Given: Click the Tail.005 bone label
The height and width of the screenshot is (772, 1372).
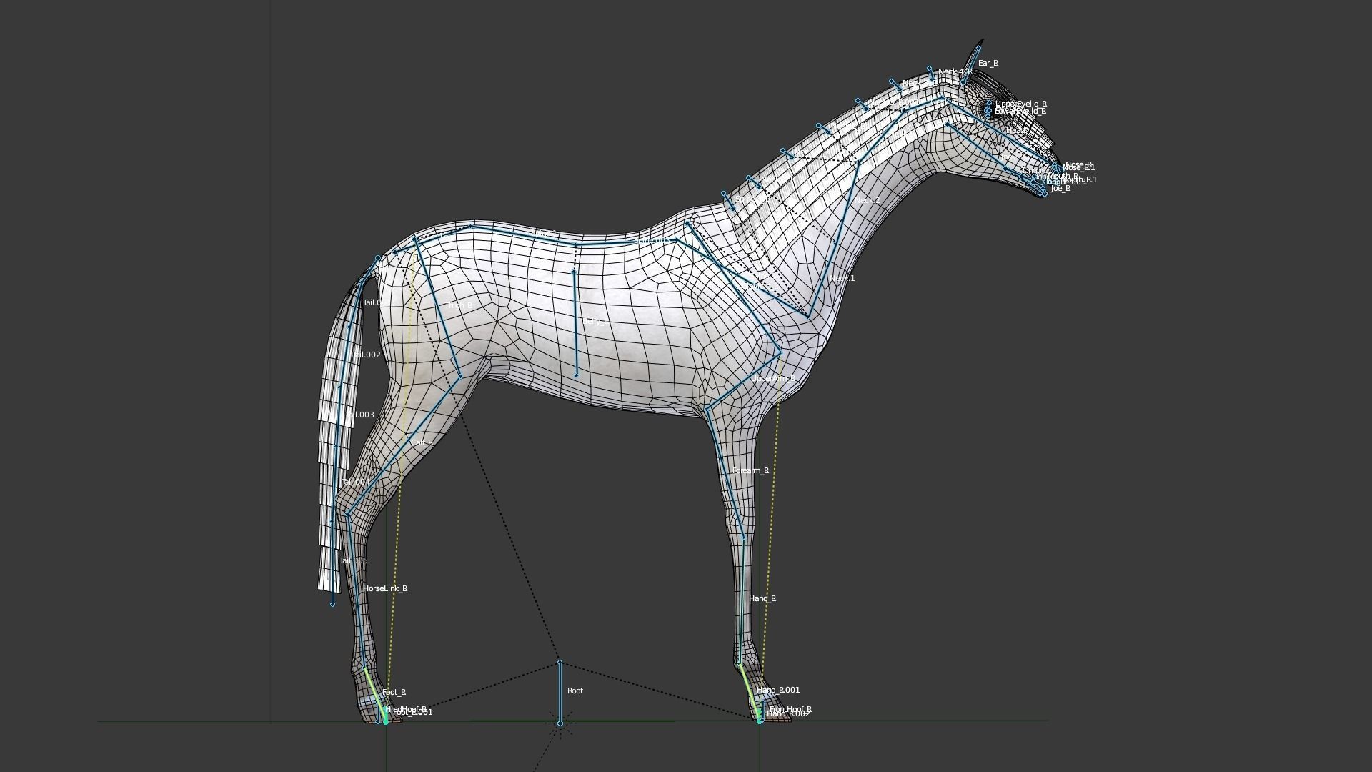Looking at the screenshot, I should pyautogui.click(x=353, y=560).
